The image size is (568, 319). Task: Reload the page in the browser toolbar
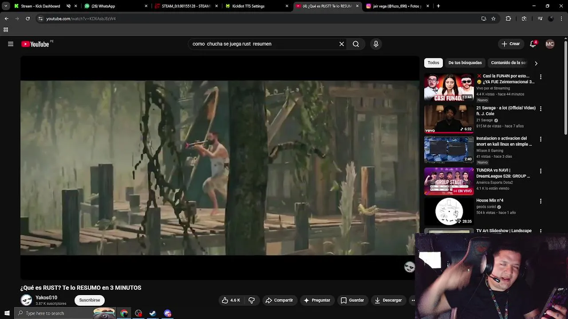[x=28, y=19]
